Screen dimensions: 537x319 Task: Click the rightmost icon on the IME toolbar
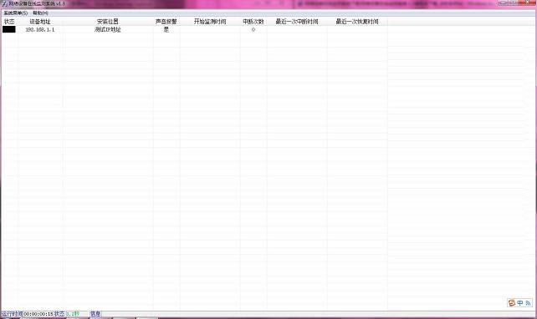click(528, 303)
